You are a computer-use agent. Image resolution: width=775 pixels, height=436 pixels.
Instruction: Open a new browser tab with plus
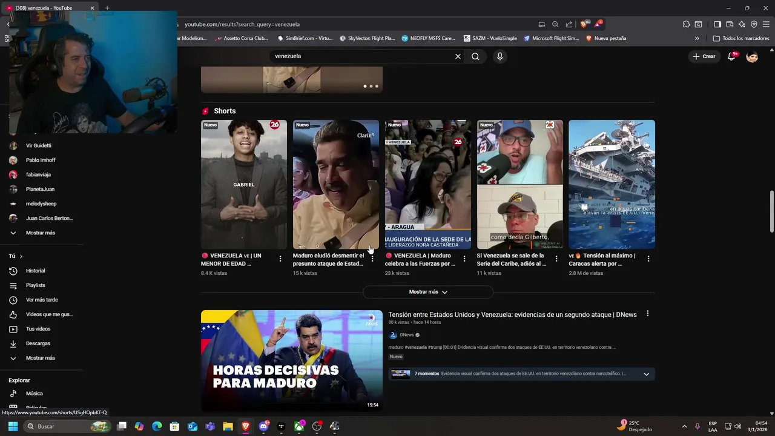coord(107,8)
